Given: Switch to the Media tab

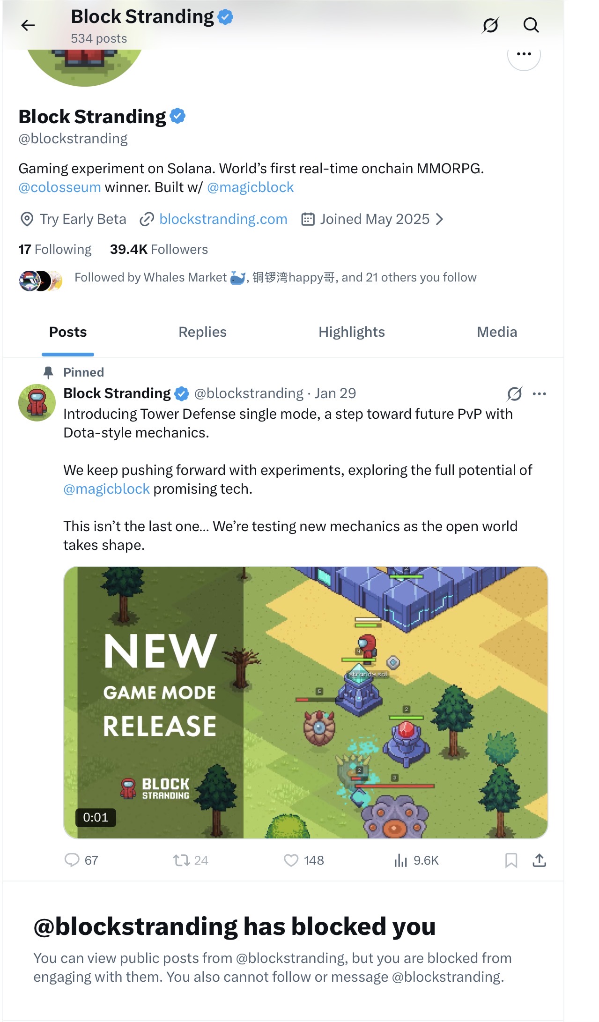Looking at the screenshot, I should click(497, 332).
